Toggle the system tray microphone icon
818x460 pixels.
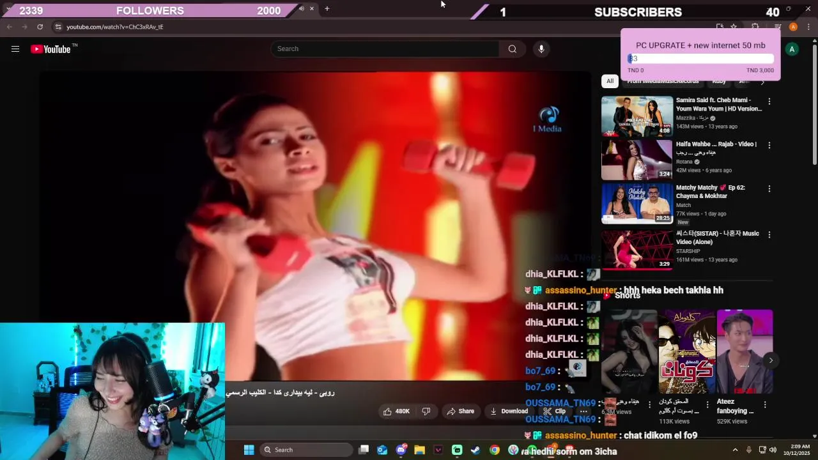tap(748, 450)
